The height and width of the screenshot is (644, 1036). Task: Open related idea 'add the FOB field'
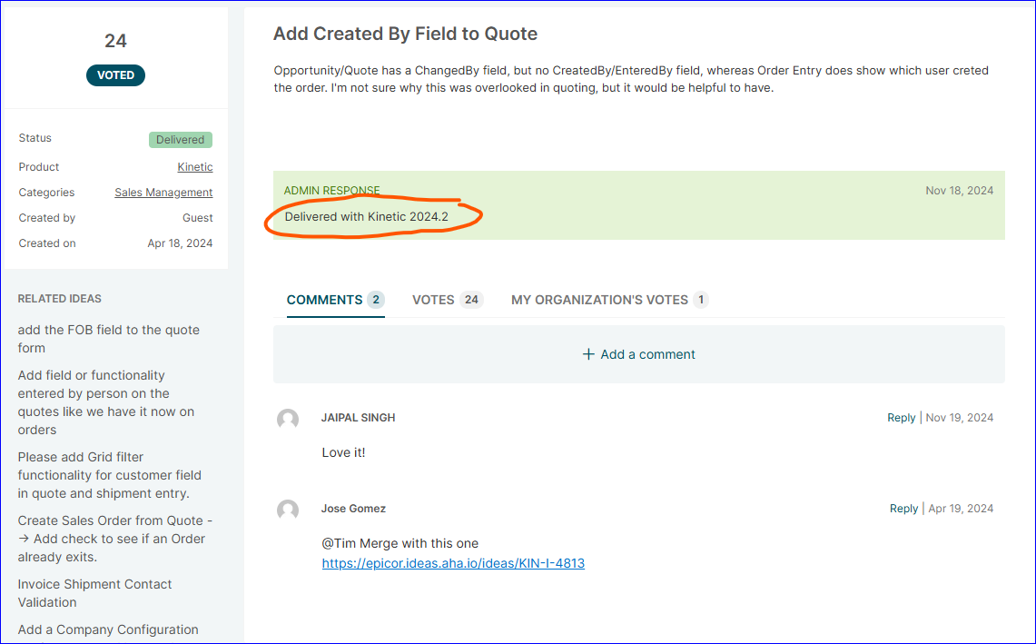[108, 339]
